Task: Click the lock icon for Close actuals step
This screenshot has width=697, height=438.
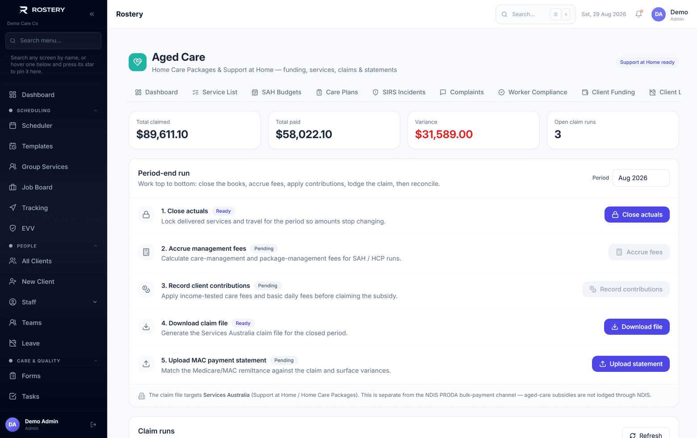Action: (x=146, y=215)
